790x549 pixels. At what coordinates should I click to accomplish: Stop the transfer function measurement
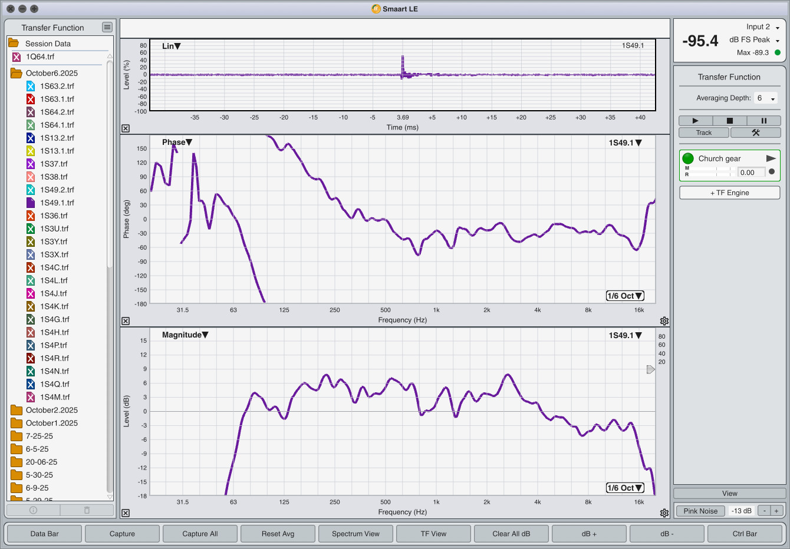pyautogui.click(x=729, y=121)
